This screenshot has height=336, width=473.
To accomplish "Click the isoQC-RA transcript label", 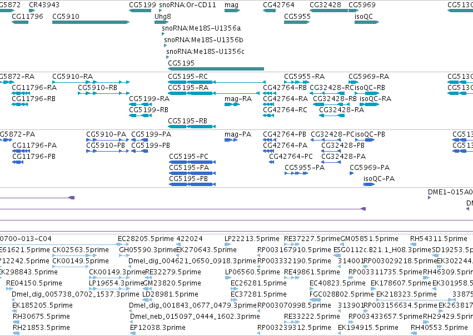I will pos(375,99).
